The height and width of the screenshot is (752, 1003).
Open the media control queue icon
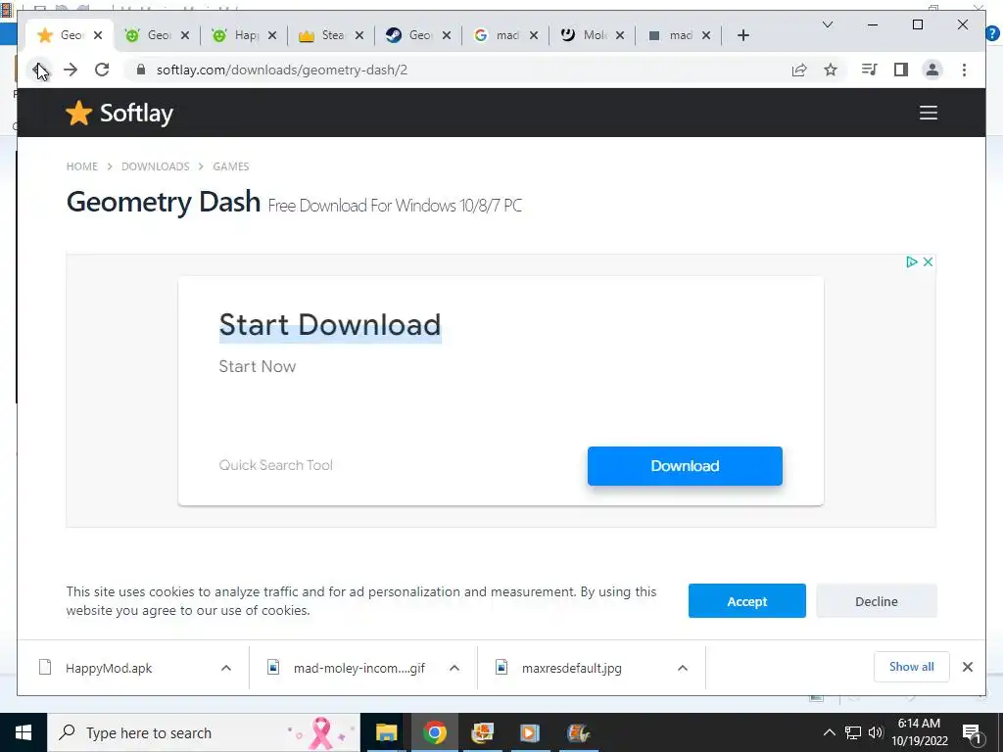click(869, 70)
